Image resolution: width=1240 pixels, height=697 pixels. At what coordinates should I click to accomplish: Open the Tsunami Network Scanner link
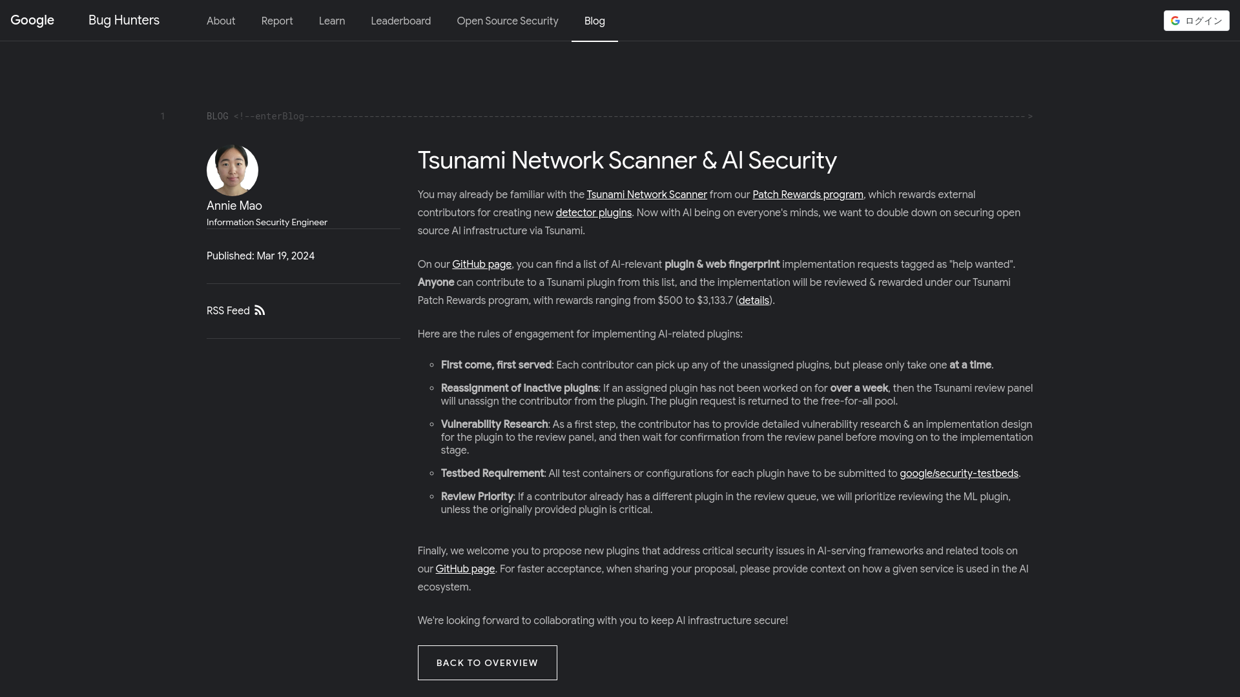[646, 195]
